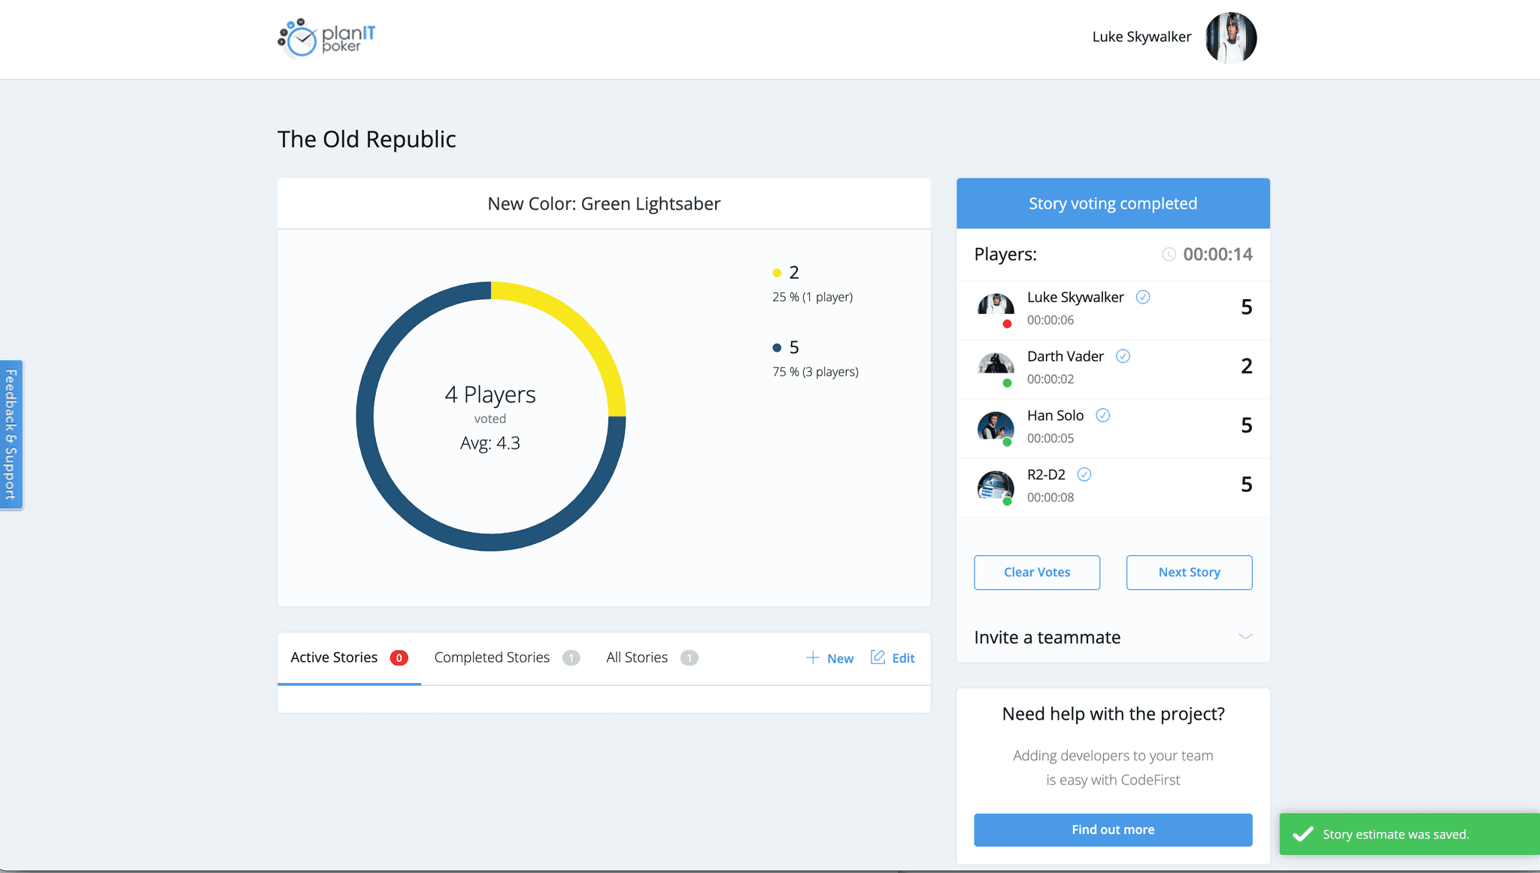This screenshot has height=873, width=1540.
Task: Open the Luke Skywalker user menu in header
Action: [1141, 37]
